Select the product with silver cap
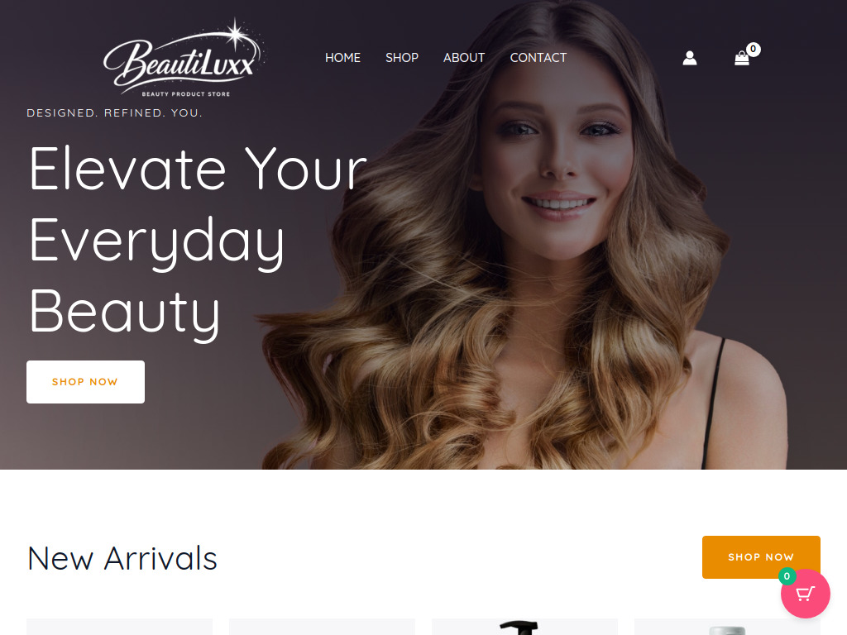Screen dimensions: 847x635 point(727,627)
